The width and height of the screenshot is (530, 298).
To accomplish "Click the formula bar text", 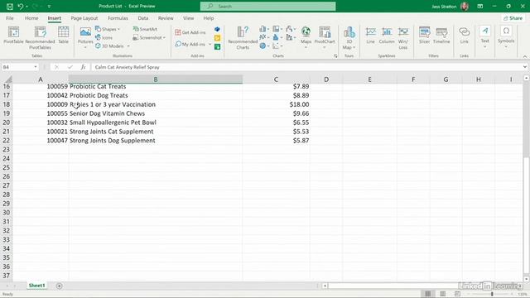I will (127, 67).
